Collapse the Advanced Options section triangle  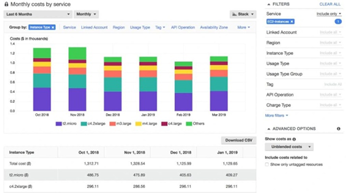(x=268, y=129)
